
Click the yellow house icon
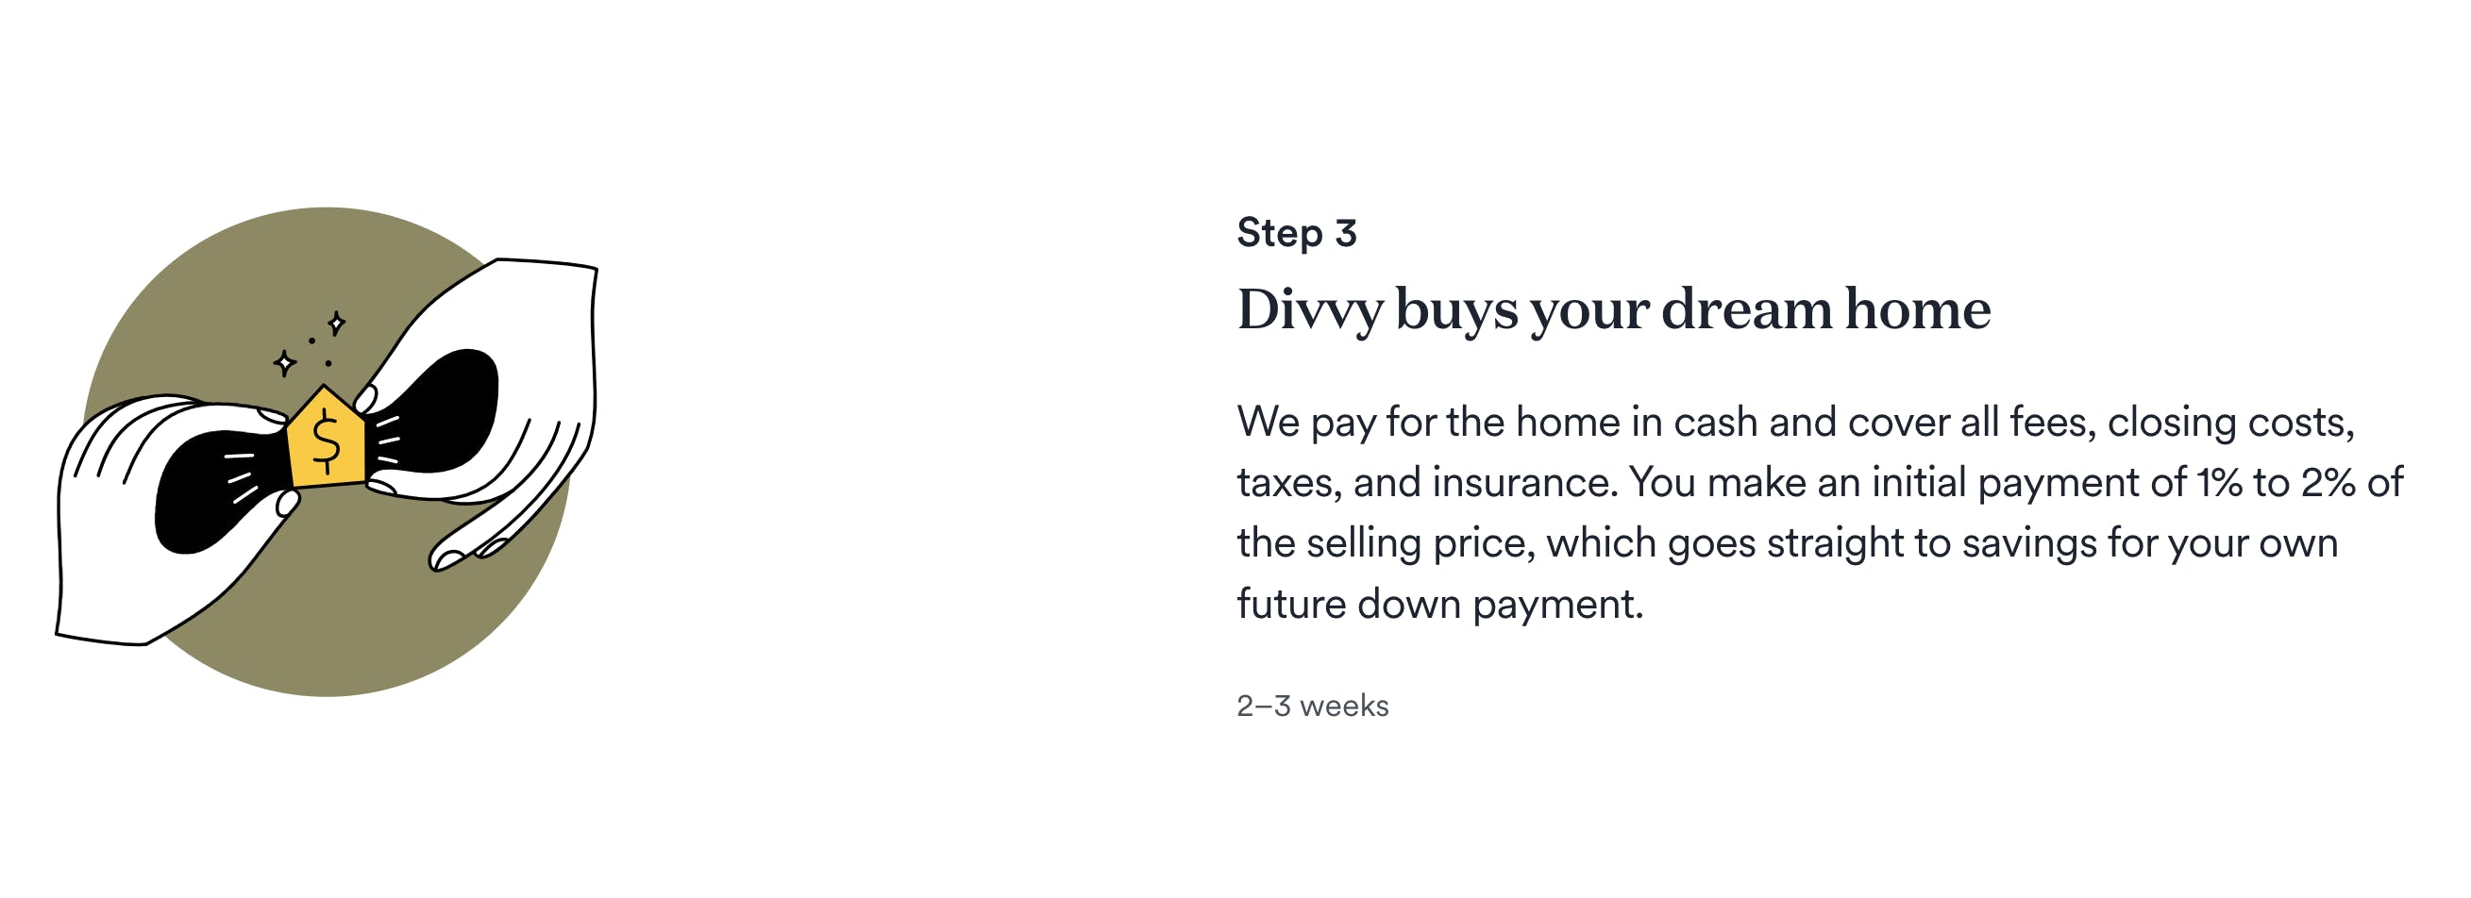click(x=327, y=439)
